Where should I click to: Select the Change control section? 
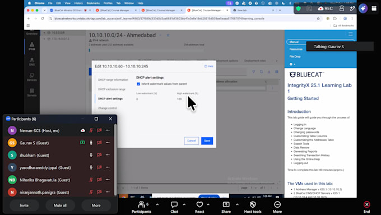[108, 108]
